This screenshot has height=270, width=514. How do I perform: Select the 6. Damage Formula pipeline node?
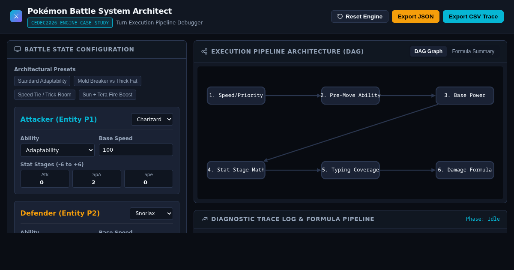click(465, 170)
